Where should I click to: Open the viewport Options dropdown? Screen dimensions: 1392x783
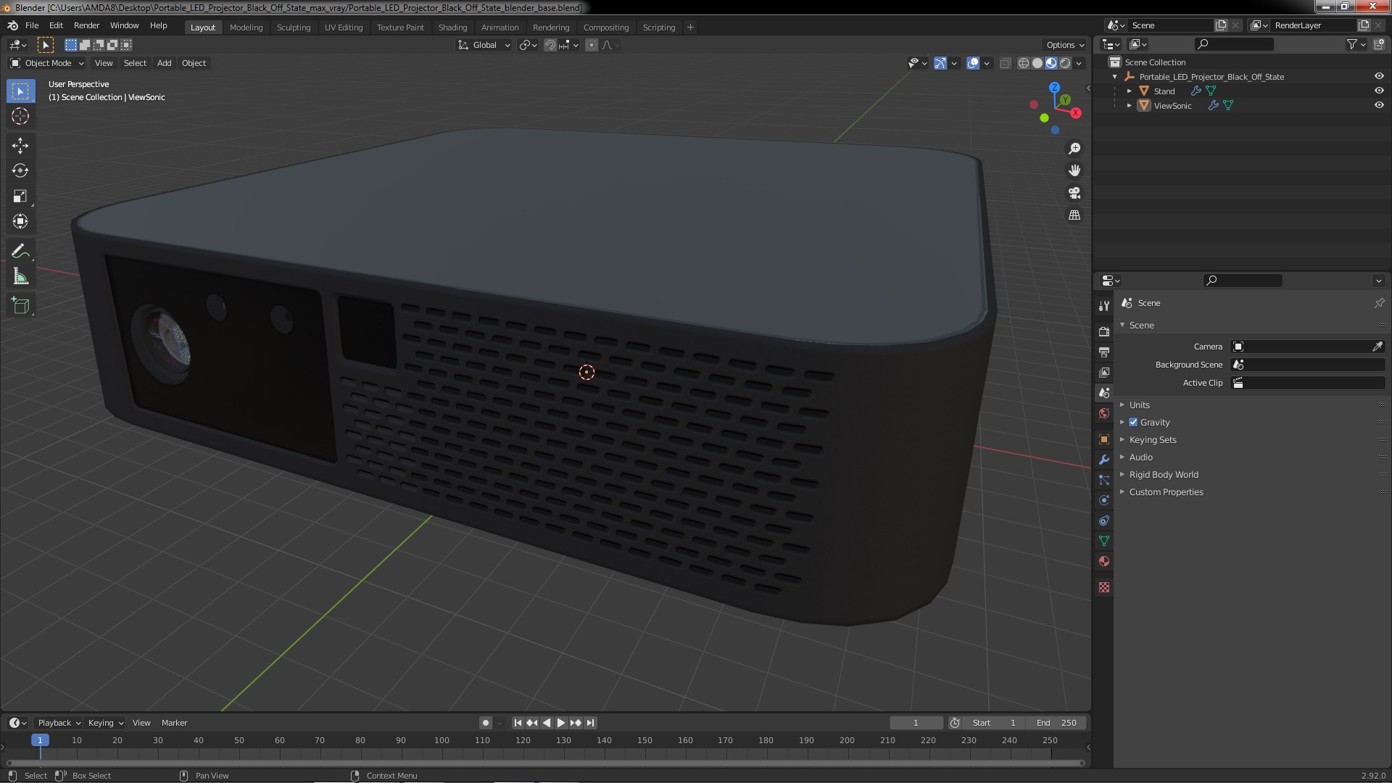point(1065,45)
